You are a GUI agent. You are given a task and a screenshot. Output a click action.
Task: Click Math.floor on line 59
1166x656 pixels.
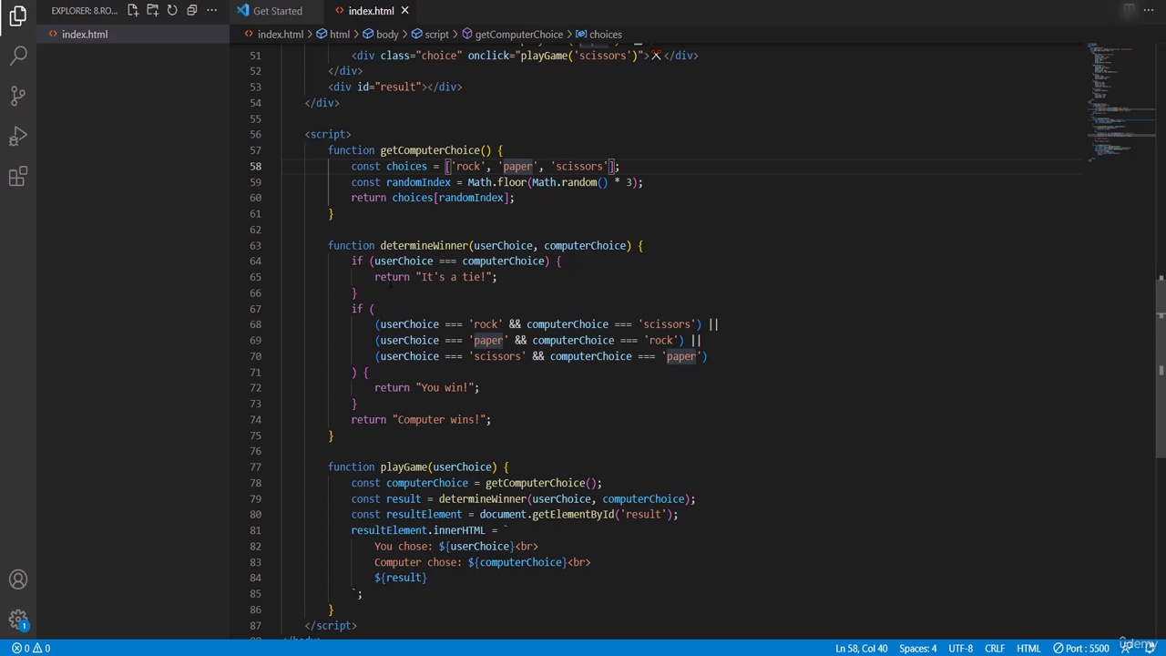[x=496, y=182]
